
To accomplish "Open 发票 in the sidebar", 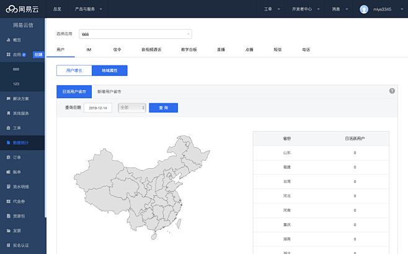I will pyautogui.click(x=16, y=230).
